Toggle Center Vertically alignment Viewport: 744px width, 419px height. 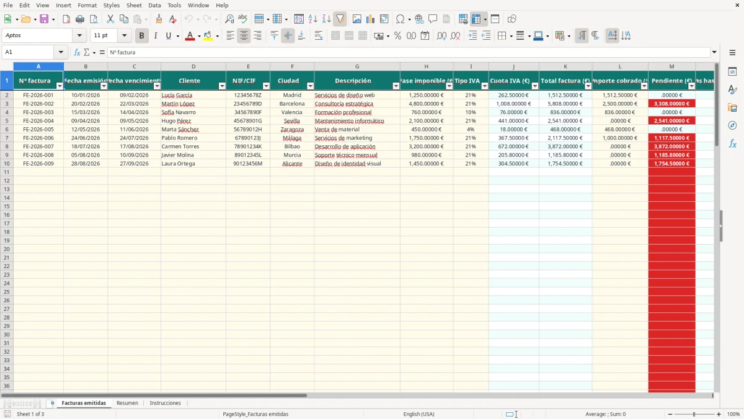(288, 36)
